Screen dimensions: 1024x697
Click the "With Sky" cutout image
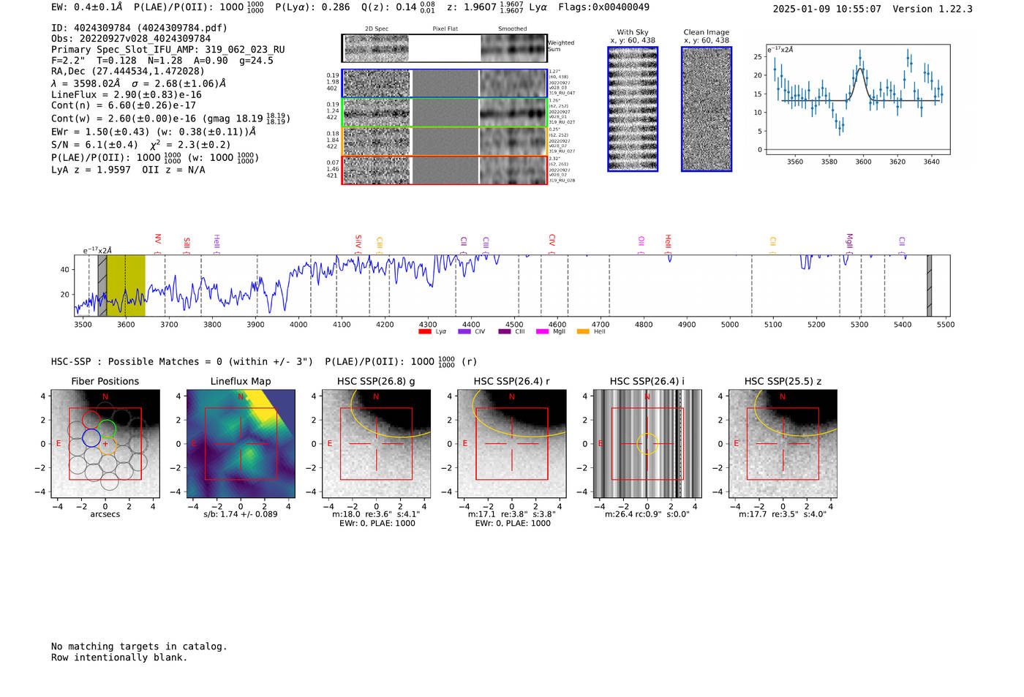click(633, 109)
